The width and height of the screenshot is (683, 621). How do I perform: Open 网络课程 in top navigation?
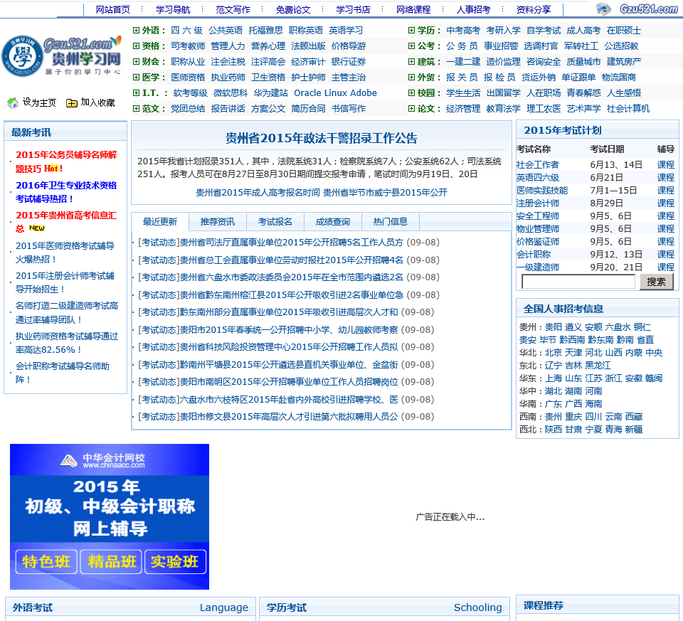click(x=413, y=9)
